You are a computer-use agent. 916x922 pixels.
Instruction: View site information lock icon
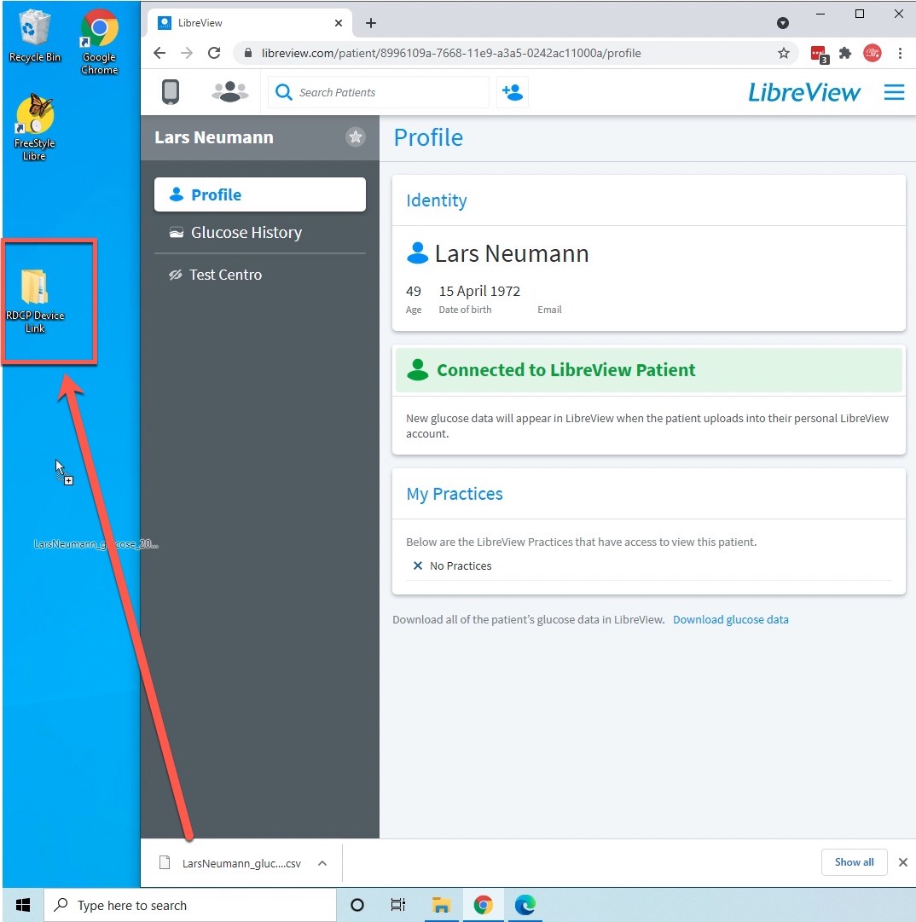point(248,53)
